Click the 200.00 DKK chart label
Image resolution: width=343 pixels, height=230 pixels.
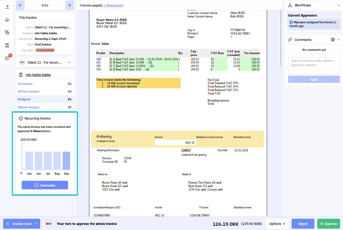pyautogui.click(x=28, y=140)
